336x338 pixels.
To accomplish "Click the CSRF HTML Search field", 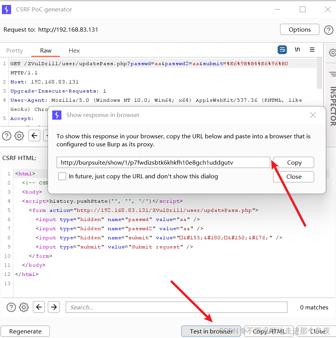I will click(177, 307).
